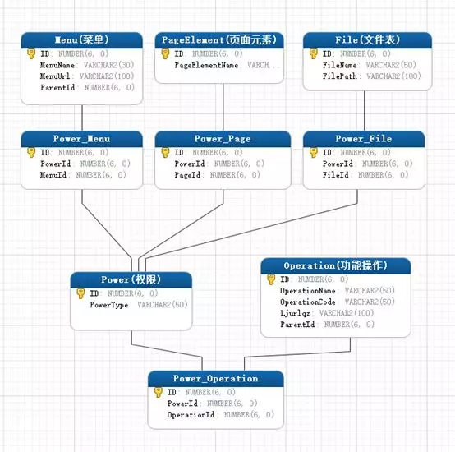
Task: Select the Menu table header
Action: click(82, 40)
